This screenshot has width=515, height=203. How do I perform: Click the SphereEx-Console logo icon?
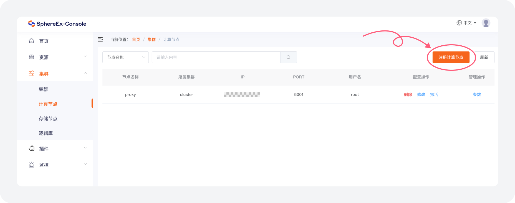31,24
